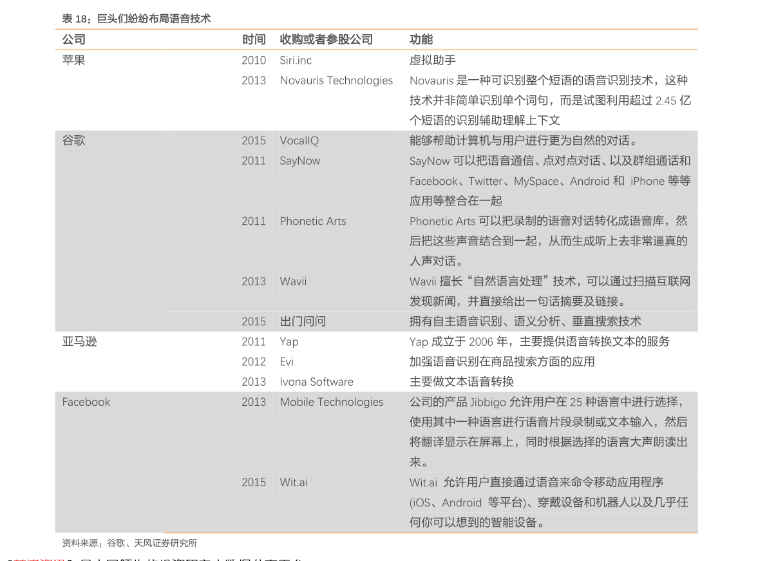Click the year '2011' in the SayNow row

254,161
